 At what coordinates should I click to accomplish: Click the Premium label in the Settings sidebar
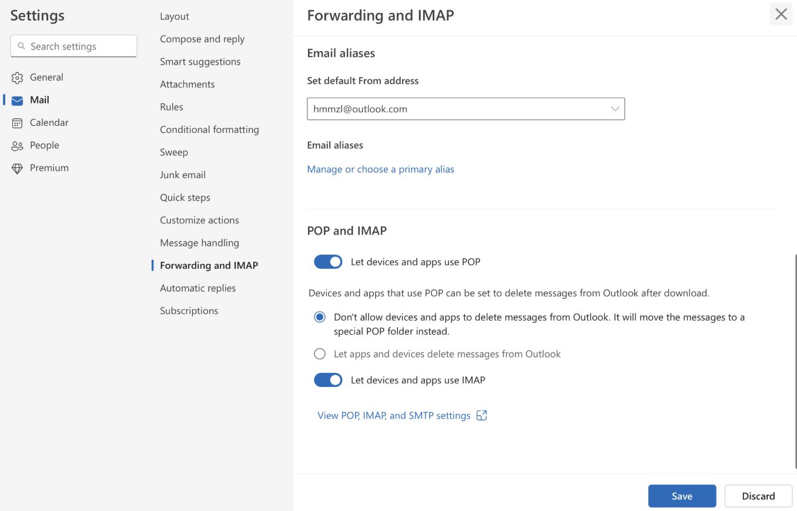[49, 168]
